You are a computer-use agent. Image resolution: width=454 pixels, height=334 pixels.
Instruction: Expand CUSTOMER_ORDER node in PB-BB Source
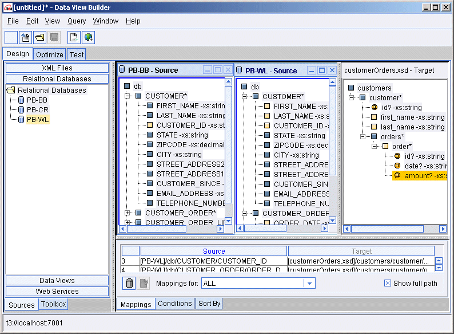(x=128, y=213)
